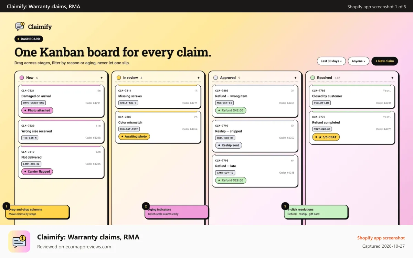413x258 pixels.
Task: Click the Claimify chat bubble logo
Action: pos(20,26)
